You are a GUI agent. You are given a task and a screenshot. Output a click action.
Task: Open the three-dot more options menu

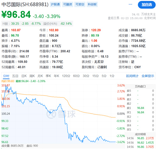click(x=130, y=4)
